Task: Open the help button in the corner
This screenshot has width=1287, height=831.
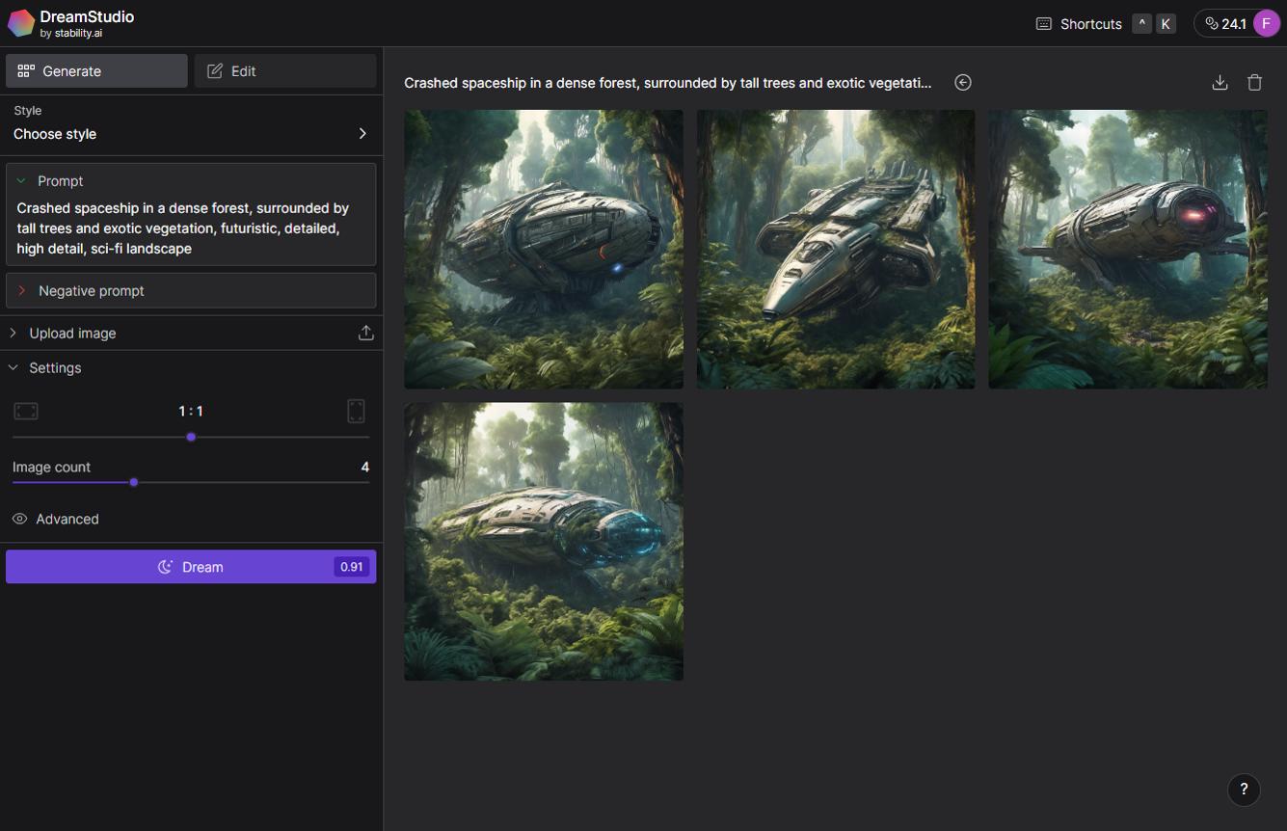Action: 1244,790
